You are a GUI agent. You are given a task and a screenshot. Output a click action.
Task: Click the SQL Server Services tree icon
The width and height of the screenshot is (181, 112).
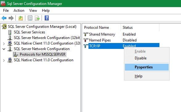click(10, 32)
